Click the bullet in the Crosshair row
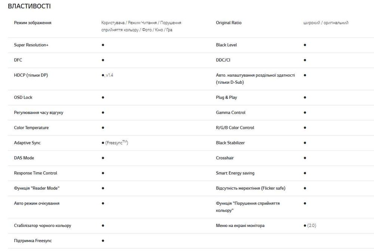This screenshot has height=252, width=374. pos(305,158)
